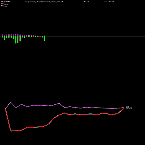The image size is (145, 145).
Task: Click the tallest green volume bar
Action: (x=16, y=40)
